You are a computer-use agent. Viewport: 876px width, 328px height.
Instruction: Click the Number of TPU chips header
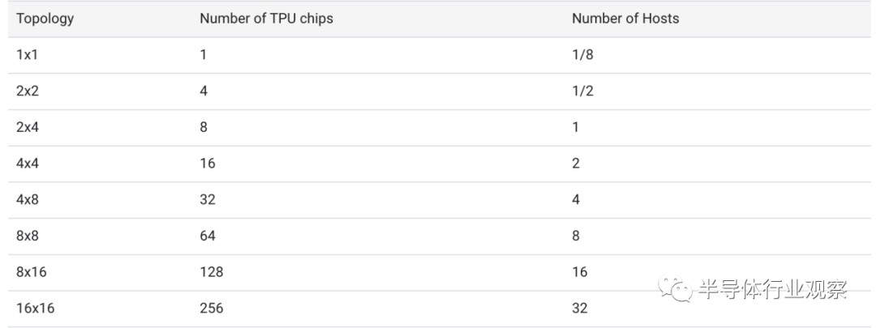point(266,19)
